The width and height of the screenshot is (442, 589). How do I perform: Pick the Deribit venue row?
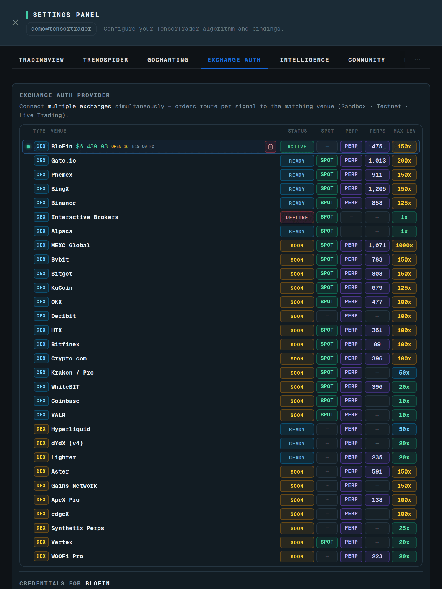(221, 316)
